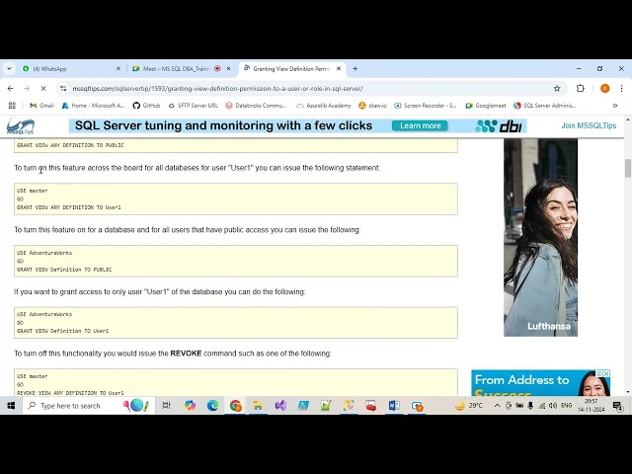Click the page vertical scrollbar
This screenshot has width=632, height=474.
(x=627, y=168)
